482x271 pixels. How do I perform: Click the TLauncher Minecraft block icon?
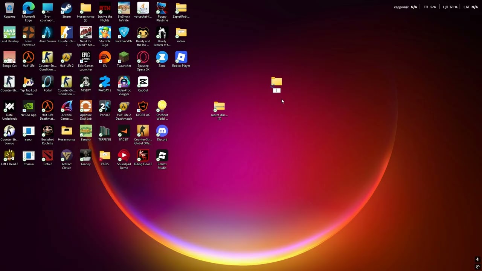pos(124,57)
